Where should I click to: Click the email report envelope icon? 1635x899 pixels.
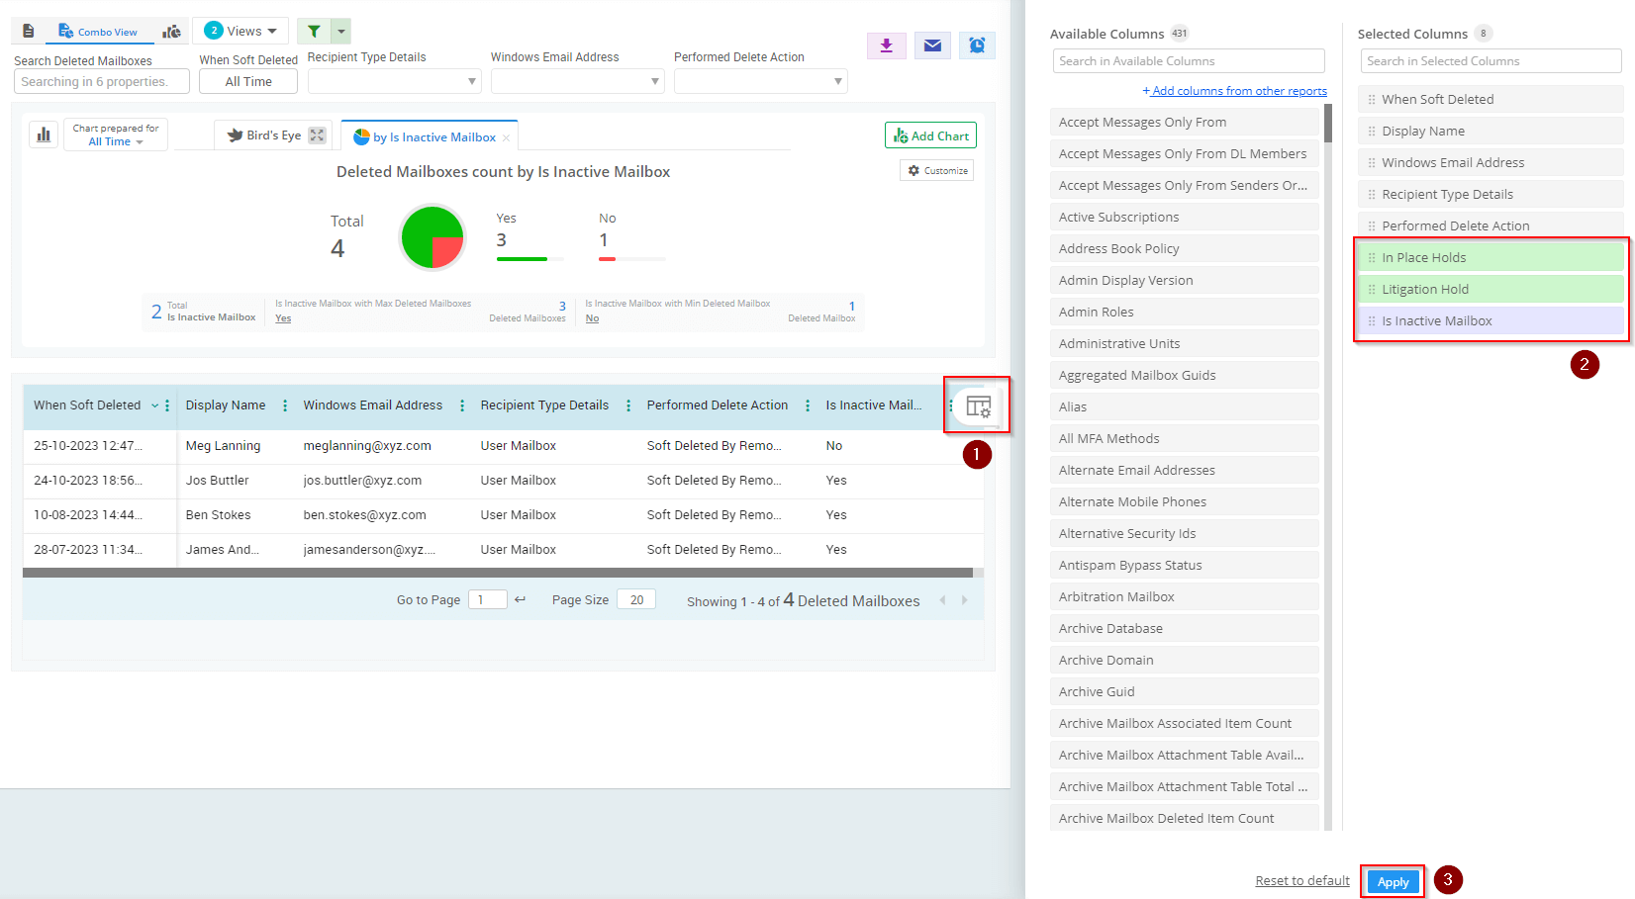[x=932, y=45]
